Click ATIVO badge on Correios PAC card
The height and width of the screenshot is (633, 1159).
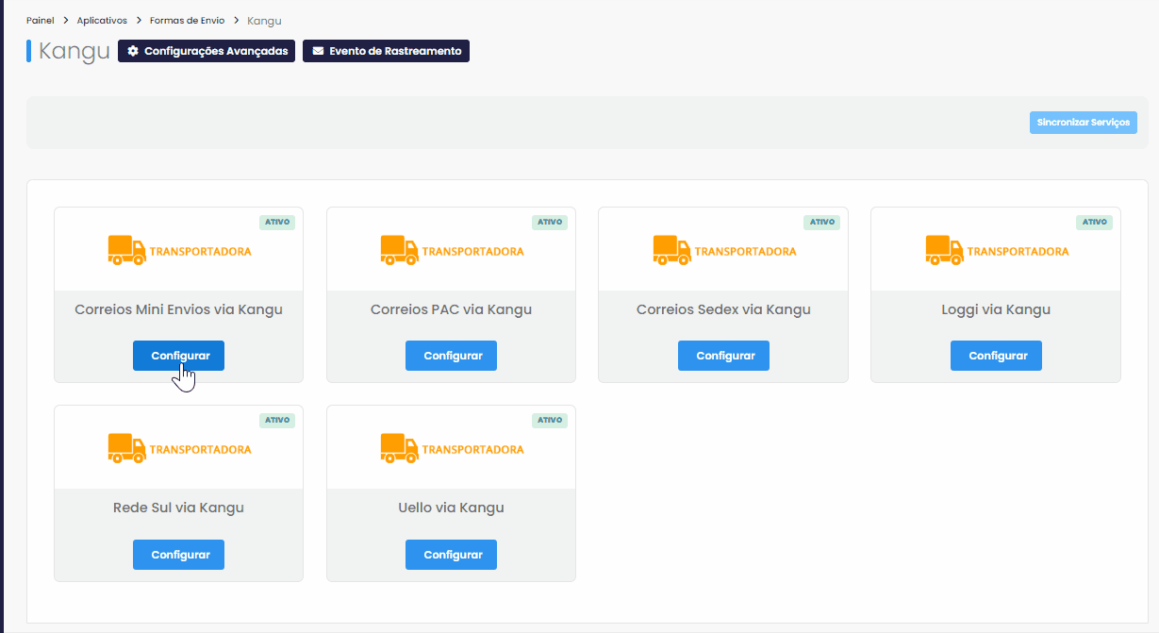pos(550,222)
